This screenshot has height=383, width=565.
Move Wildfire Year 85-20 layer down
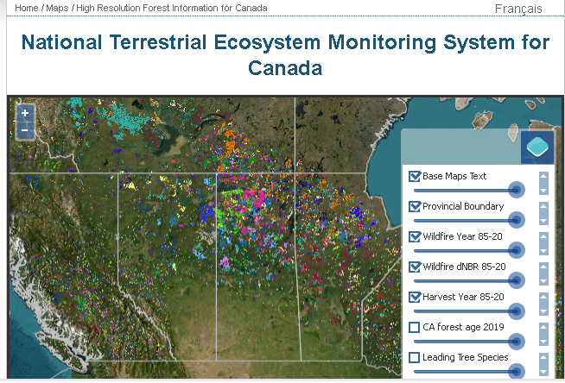(543, 250)
